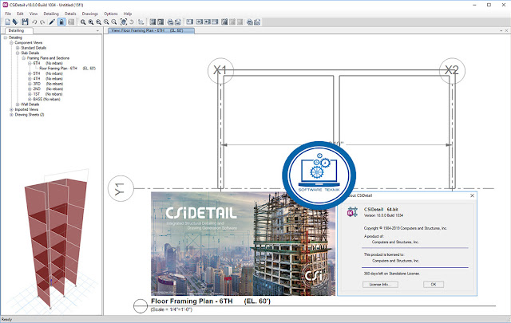Open the Help menu

(128, 14)
